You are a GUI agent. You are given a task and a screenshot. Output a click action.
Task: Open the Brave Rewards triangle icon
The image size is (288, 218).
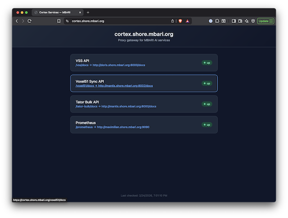[187, 21]
